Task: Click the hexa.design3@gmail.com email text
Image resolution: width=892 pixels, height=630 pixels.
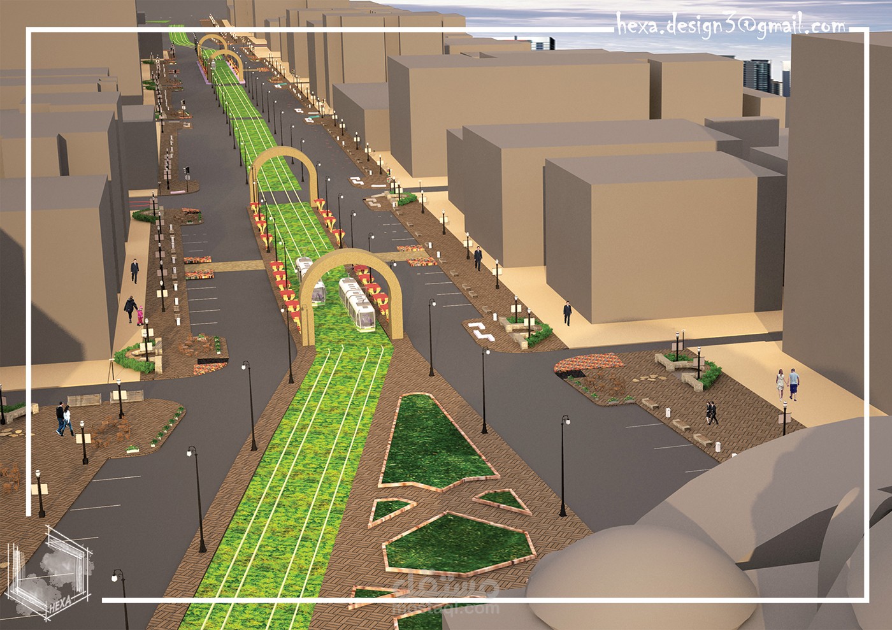Action: [731, 26]
